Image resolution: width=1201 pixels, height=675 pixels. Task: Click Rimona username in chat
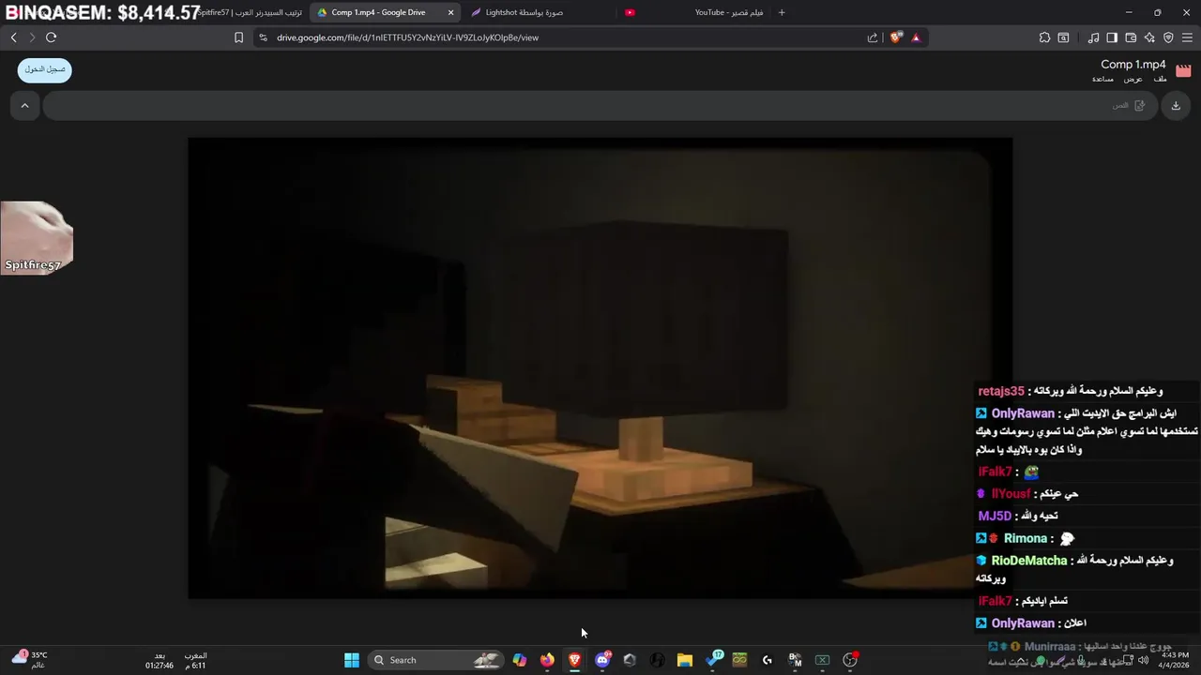pos(1025,538)
